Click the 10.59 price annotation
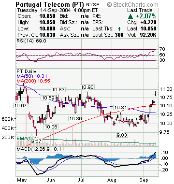The height and width of the screenshot is (184, 174). point(48,98)
